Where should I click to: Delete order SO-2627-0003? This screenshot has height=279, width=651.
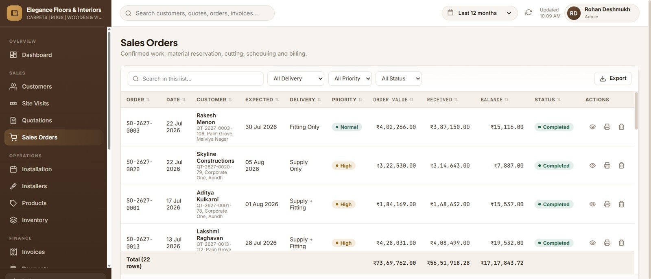(x=621, y=127)
